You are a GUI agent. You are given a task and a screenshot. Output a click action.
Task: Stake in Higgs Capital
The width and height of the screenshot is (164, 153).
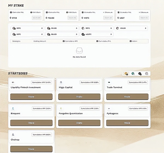tap(79, 97)
